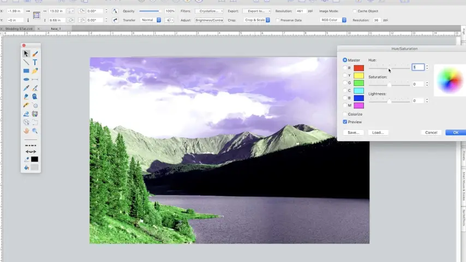This screenshot has width=466, height=262.
Task: Pick the blue Oval tool
Action: tap(26, 80)
